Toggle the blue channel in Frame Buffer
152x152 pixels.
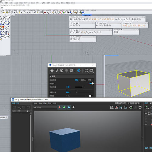[69, 107]
